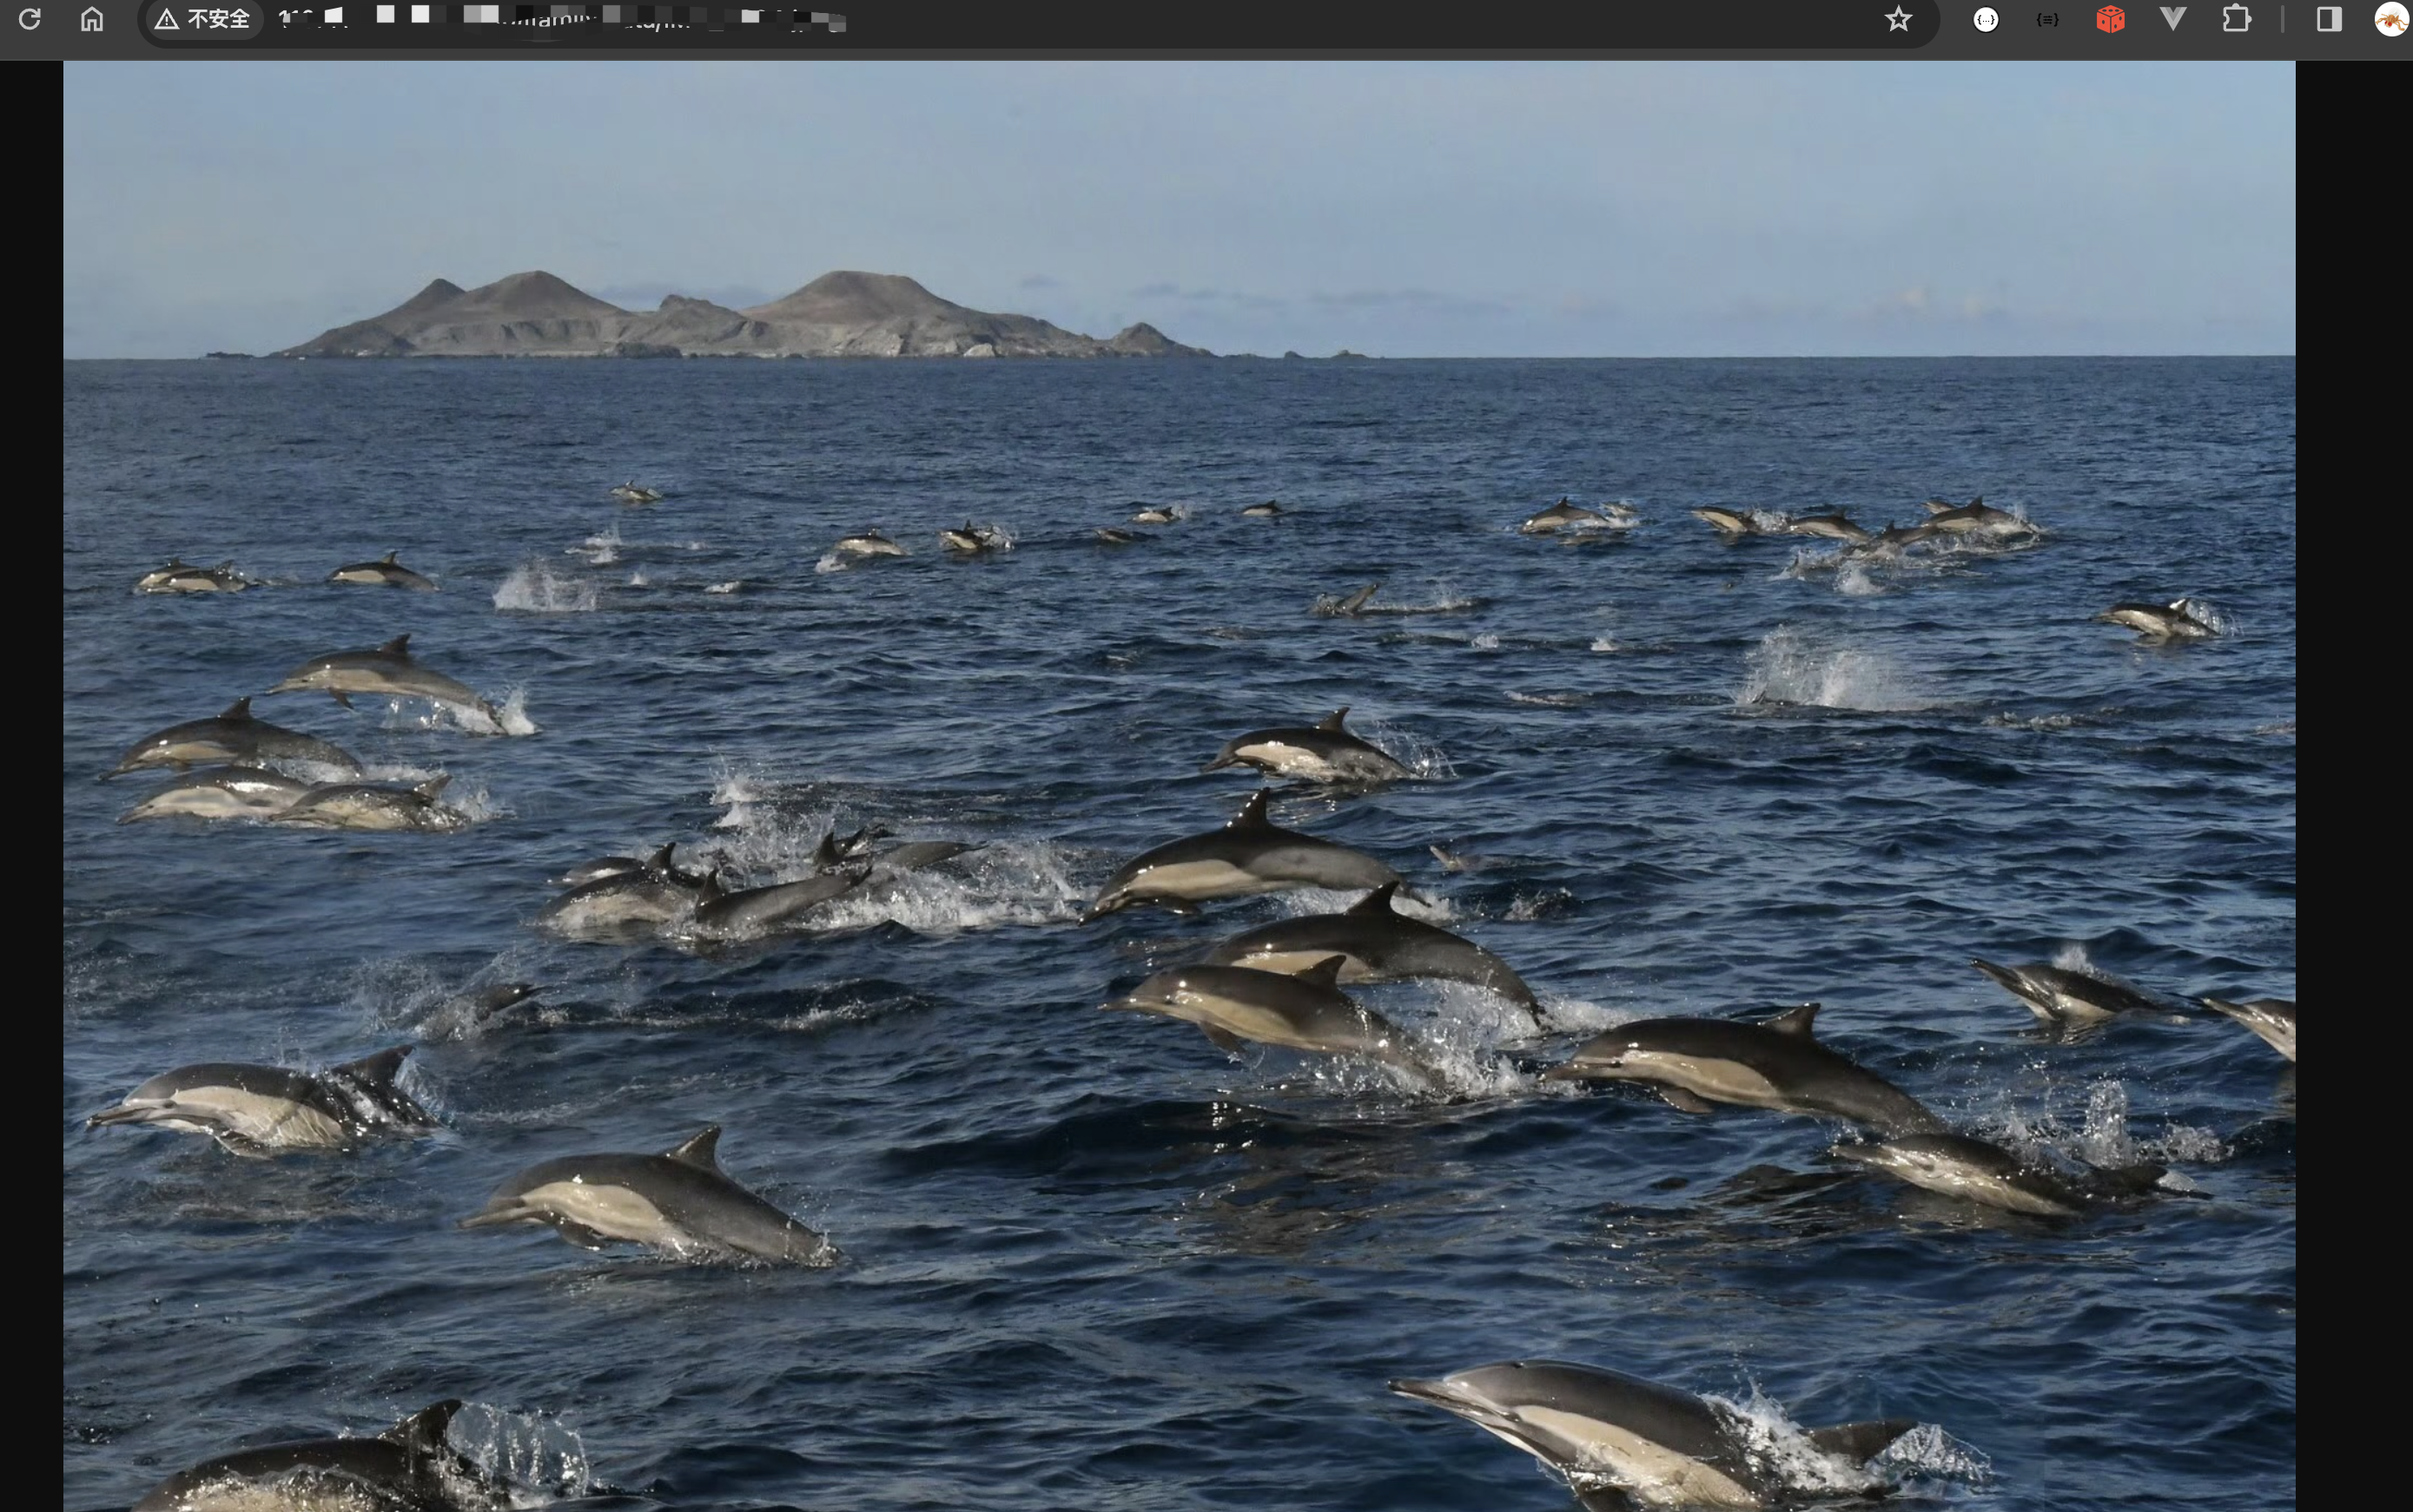The image size is (2413, 1512).
Task: Click the warning triangle beside 不安全
Action: click(x=167, y=19)
